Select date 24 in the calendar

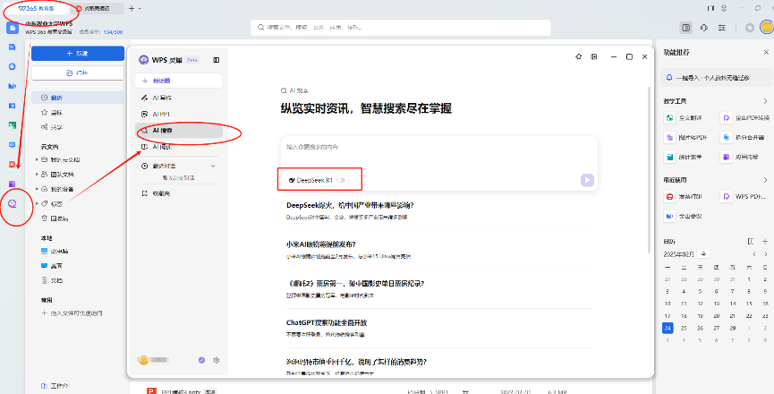point(668,328)
